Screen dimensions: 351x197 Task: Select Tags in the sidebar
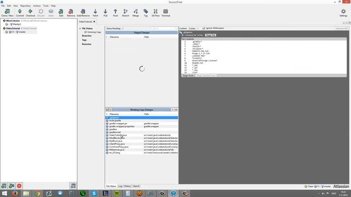pos(84,40)
